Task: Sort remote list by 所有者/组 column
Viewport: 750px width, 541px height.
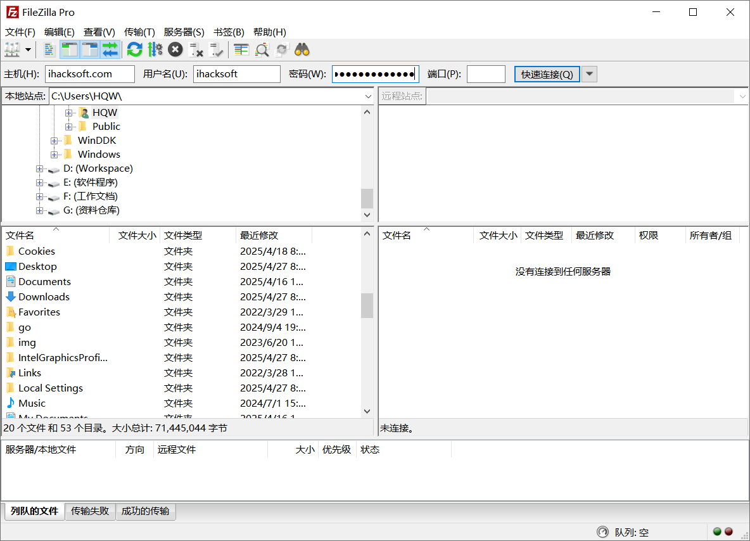Action: [x=712, y=236]
